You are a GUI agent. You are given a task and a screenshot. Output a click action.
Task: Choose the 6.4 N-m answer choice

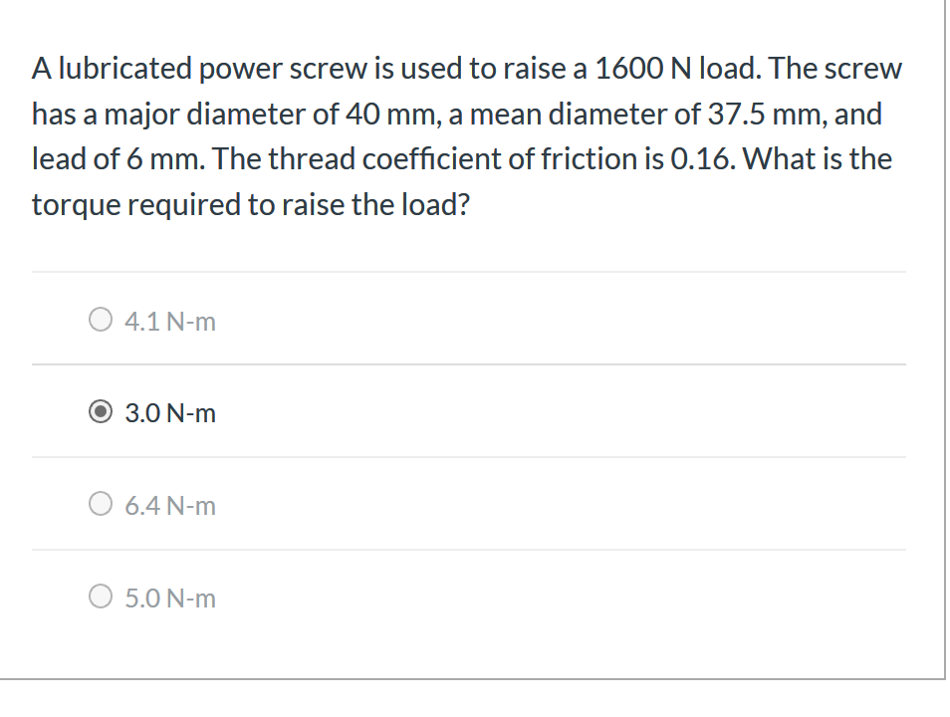(x=101, y=503)
